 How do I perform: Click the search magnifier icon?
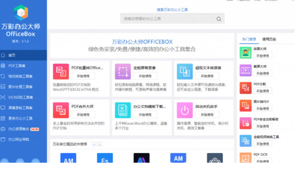(219, 19)
